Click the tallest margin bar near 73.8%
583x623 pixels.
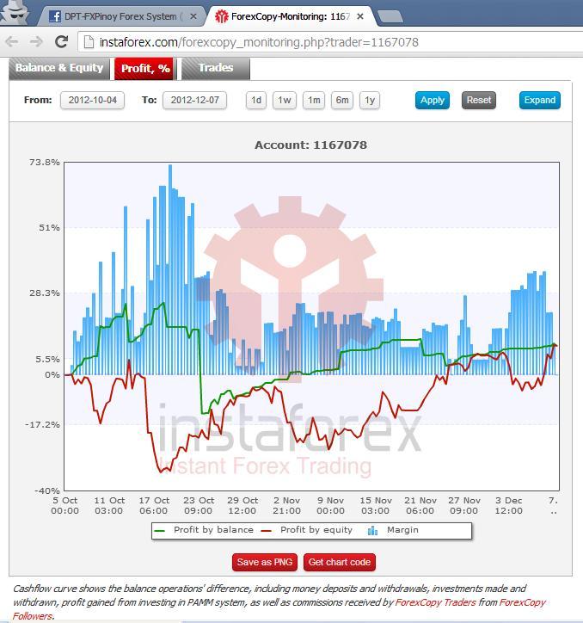coord(170,269)
